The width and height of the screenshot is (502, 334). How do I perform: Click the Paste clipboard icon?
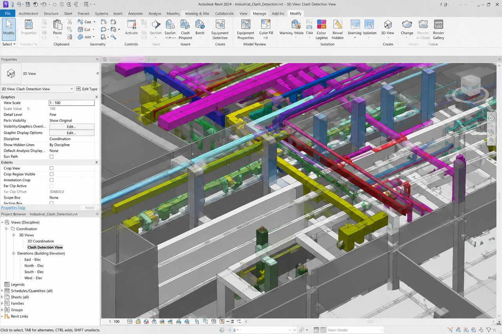click(x=58, y=25)
